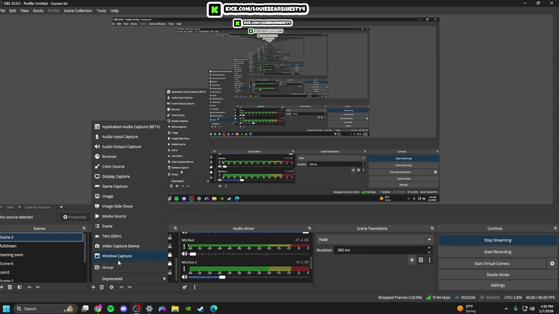Image resolution: width=559 pixels, height=314 pixels.
Task: Show hidden system tray icons chevron
Action: tap(506, 309)
